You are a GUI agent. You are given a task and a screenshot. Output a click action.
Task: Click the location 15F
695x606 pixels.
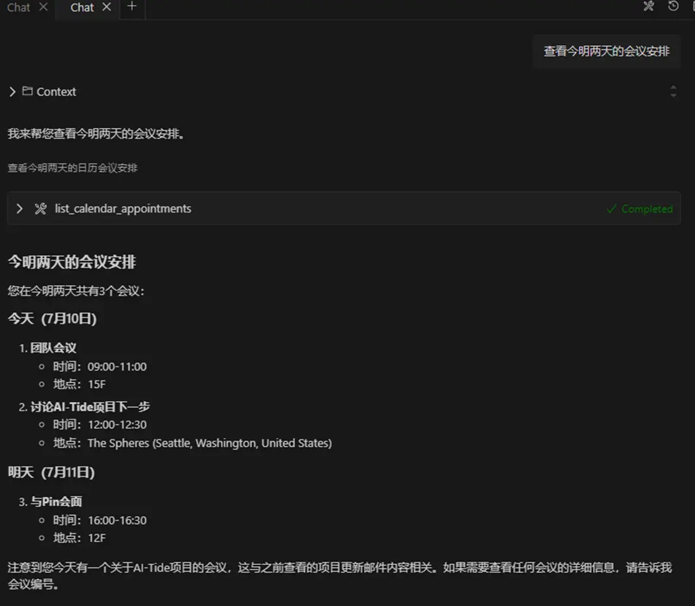coord(97,384)
